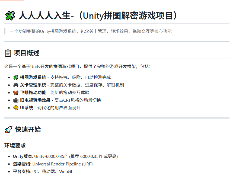Click bold text 旧电视转场效果
This screenshot has width=233, height=179.
(x=35, y=100)
